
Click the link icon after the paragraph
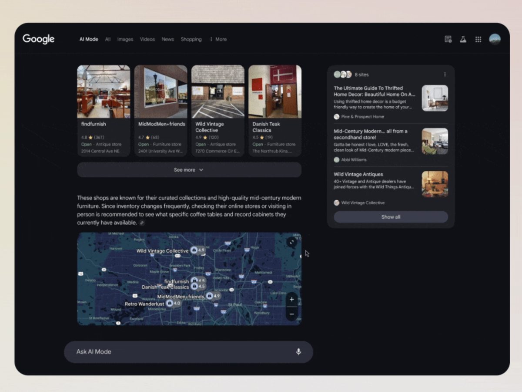pyautogui.click(x=142, y=223)
